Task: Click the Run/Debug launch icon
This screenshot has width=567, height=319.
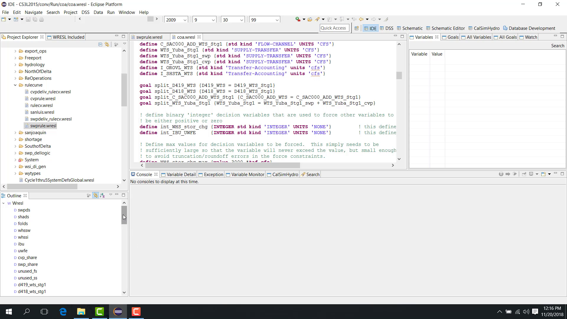Action: pos(298,19)
